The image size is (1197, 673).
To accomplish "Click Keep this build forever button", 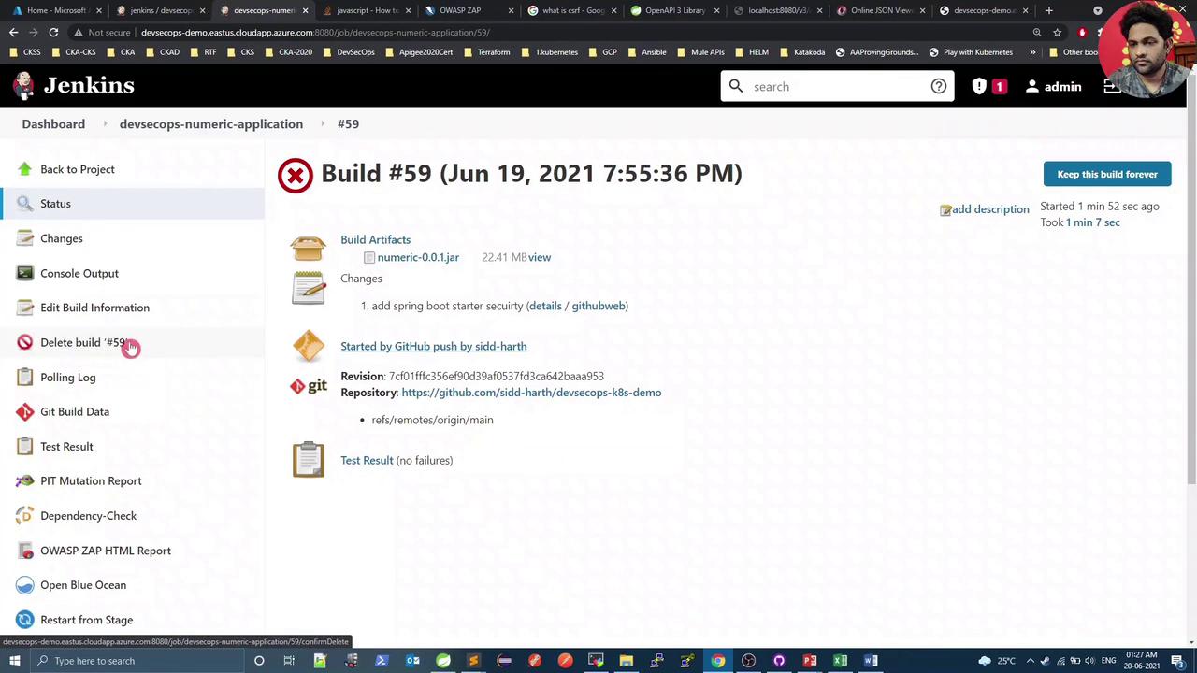I will click(1107, 174).
